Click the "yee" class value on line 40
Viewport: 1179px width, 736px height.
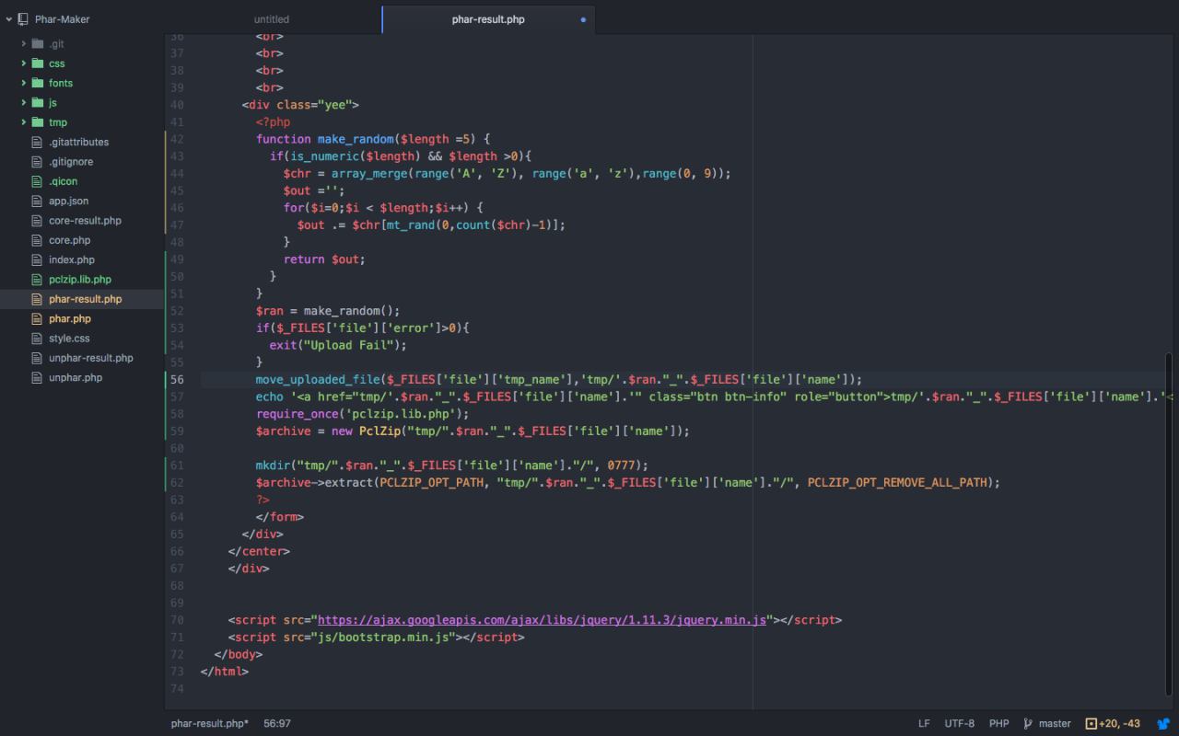pyautogui.click(x=334, y=105)
